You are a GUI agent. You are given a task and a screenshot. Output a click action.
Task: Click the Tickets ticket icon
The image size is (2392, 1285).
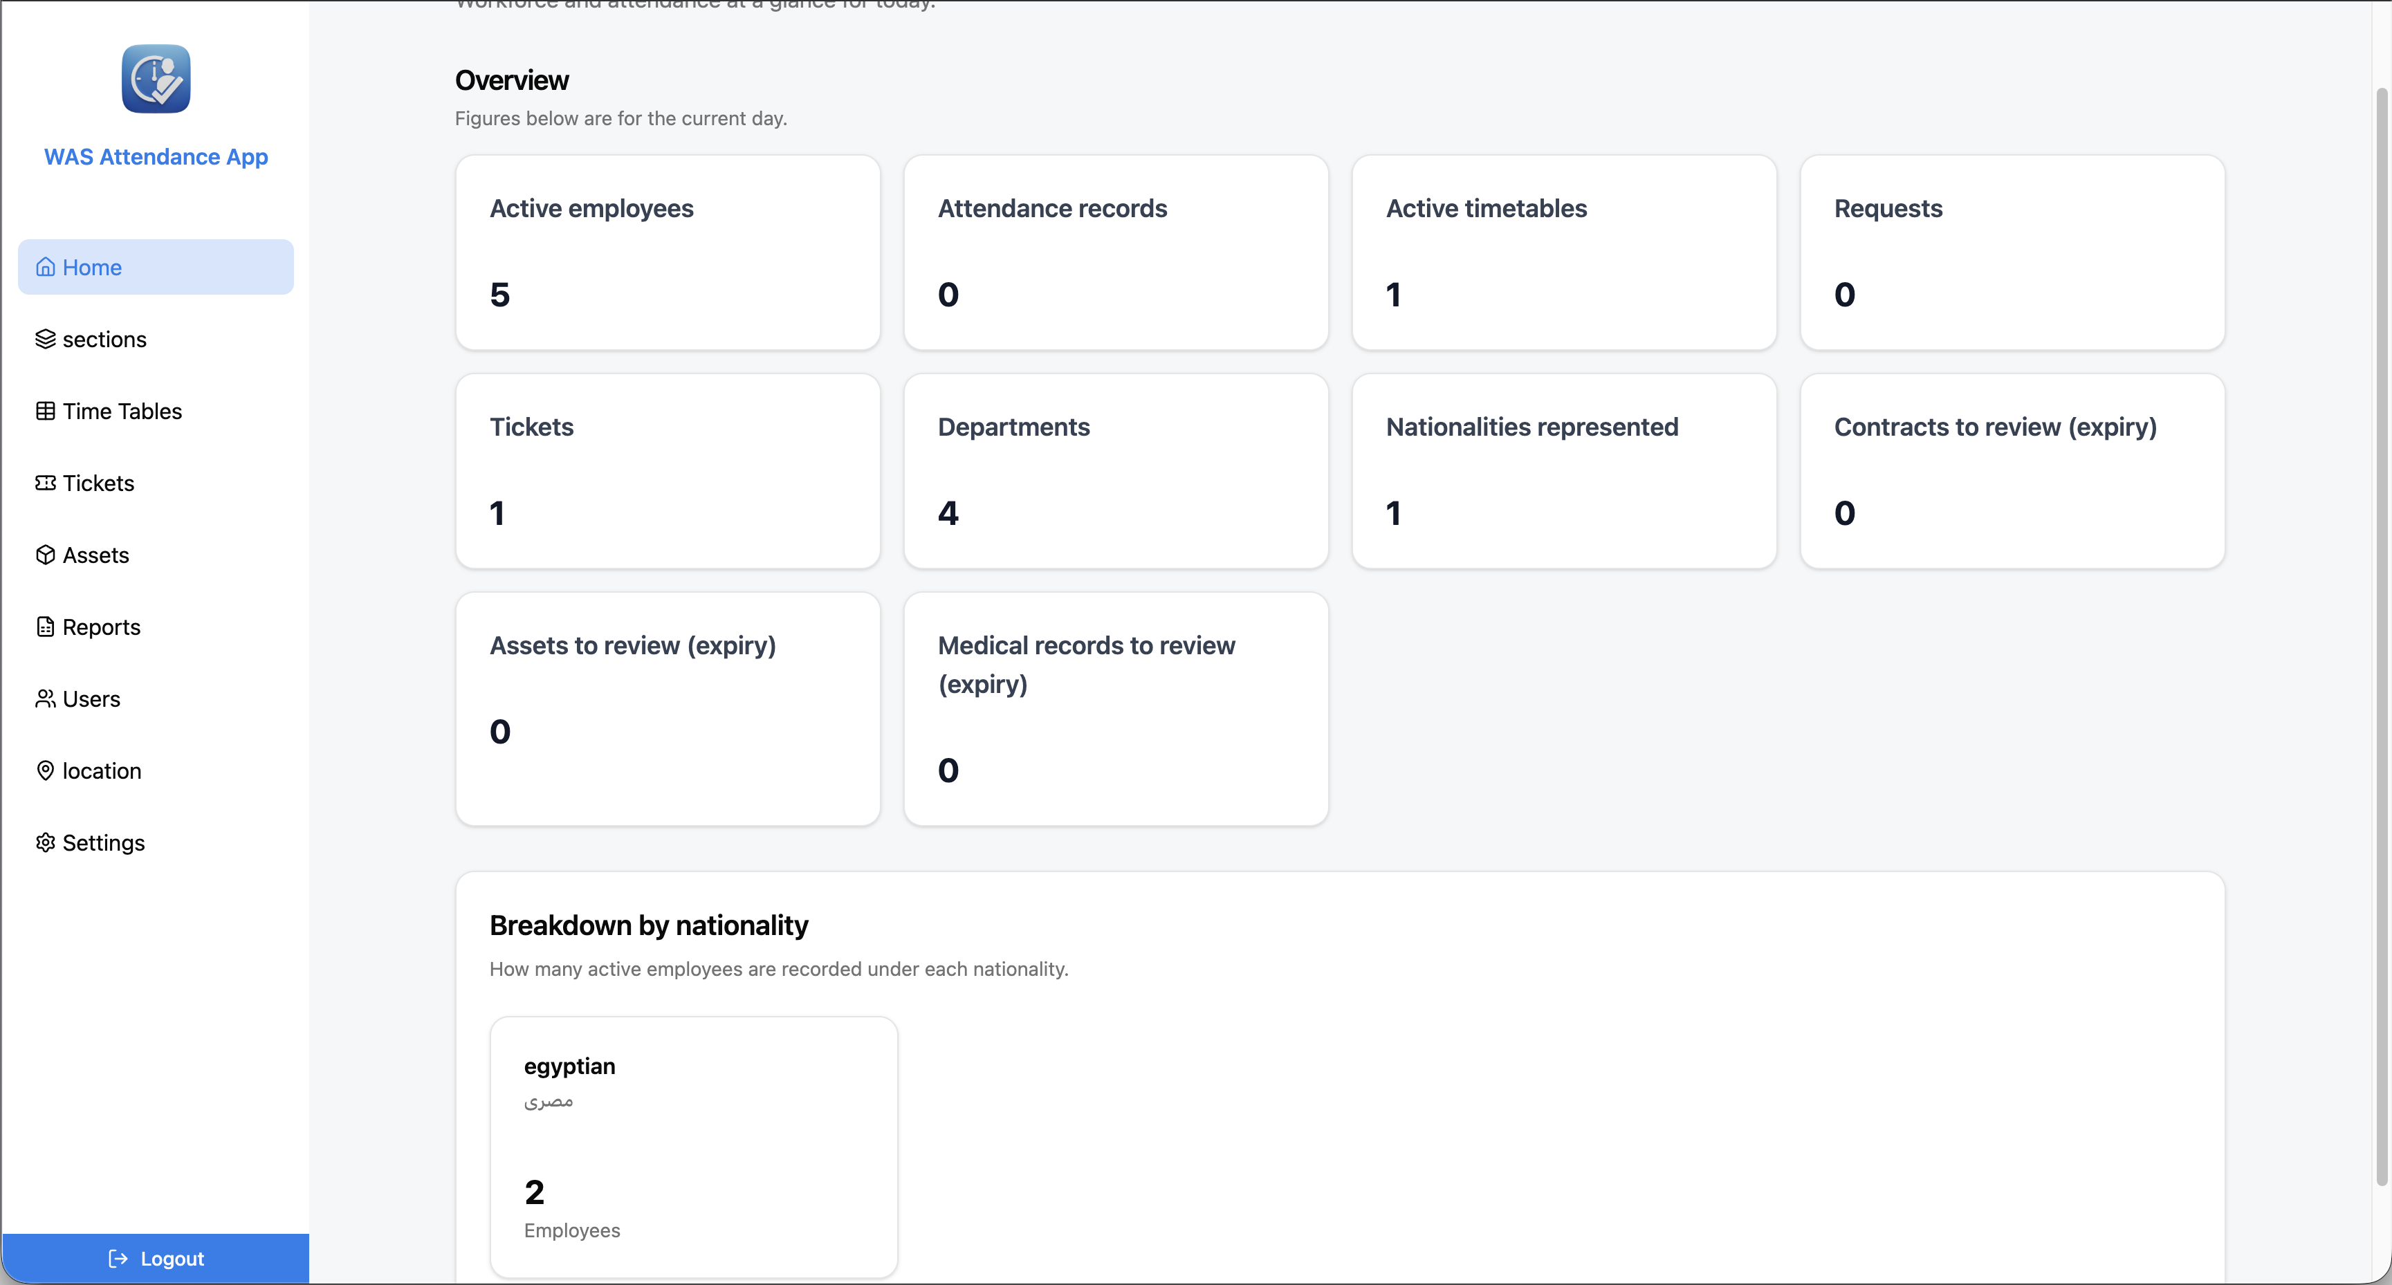[x=46, y=483]
